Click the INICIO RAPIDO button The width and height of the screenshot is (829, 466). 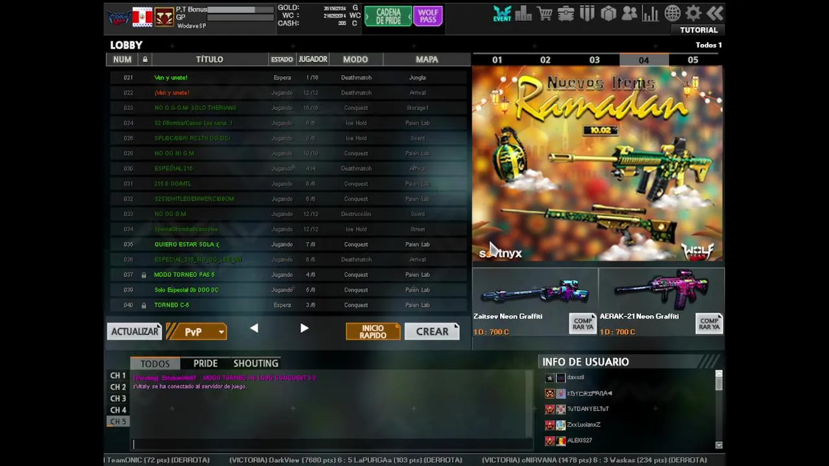373,331
